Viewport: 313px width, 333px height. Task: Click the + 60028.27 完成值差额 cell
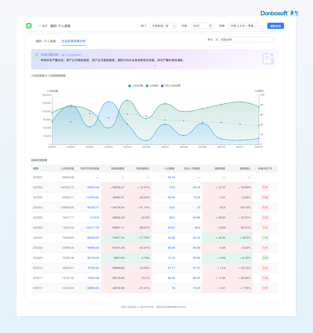(117, 187)
